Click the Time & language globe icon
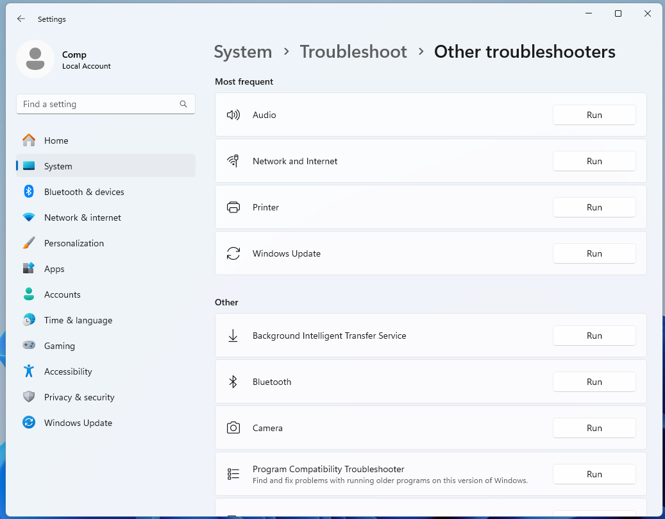 point(29,319)
